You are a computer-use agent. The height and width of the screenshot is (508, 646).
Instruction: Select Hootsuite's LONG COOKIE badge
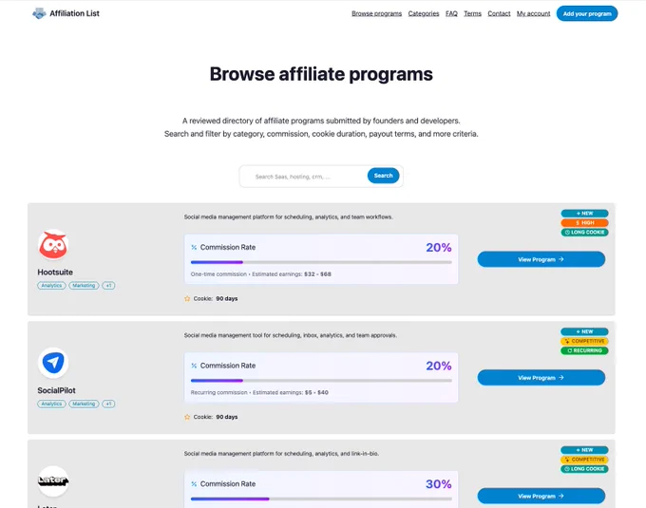coord(584,233)
